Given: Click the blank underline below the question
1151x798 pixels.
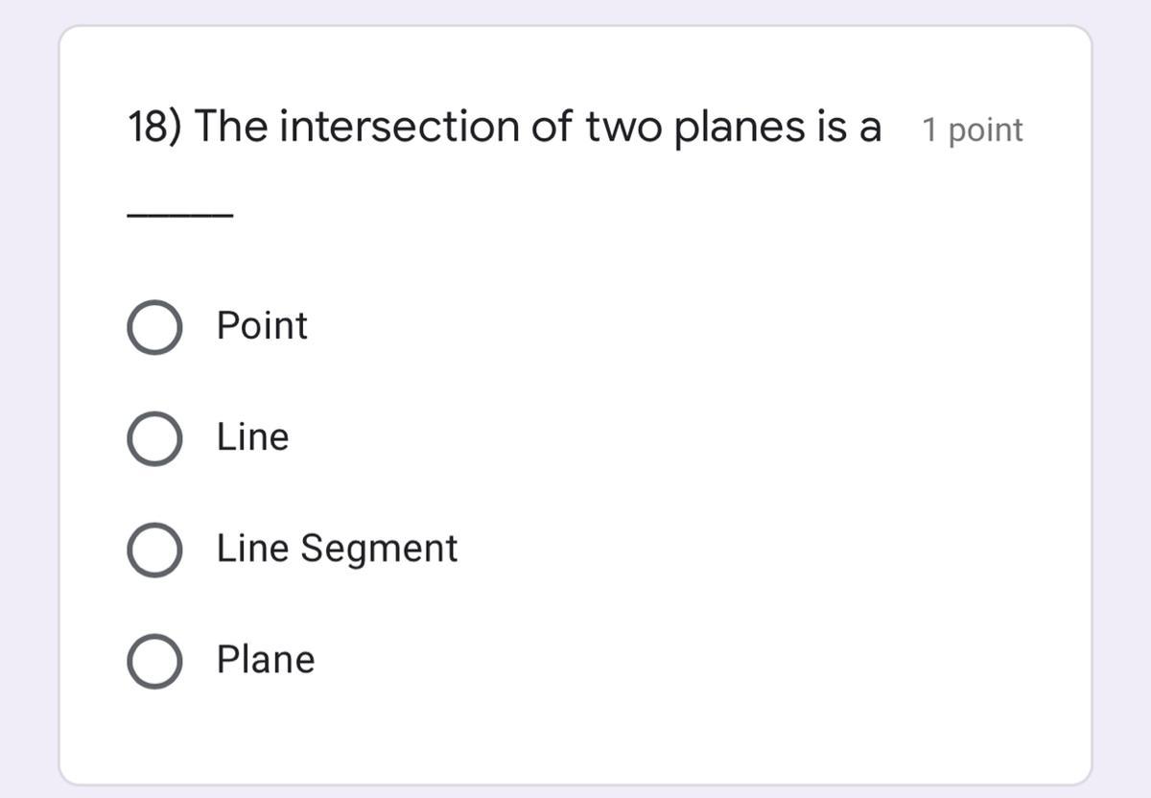Looking at the screenshot, I should pos(179,215).
